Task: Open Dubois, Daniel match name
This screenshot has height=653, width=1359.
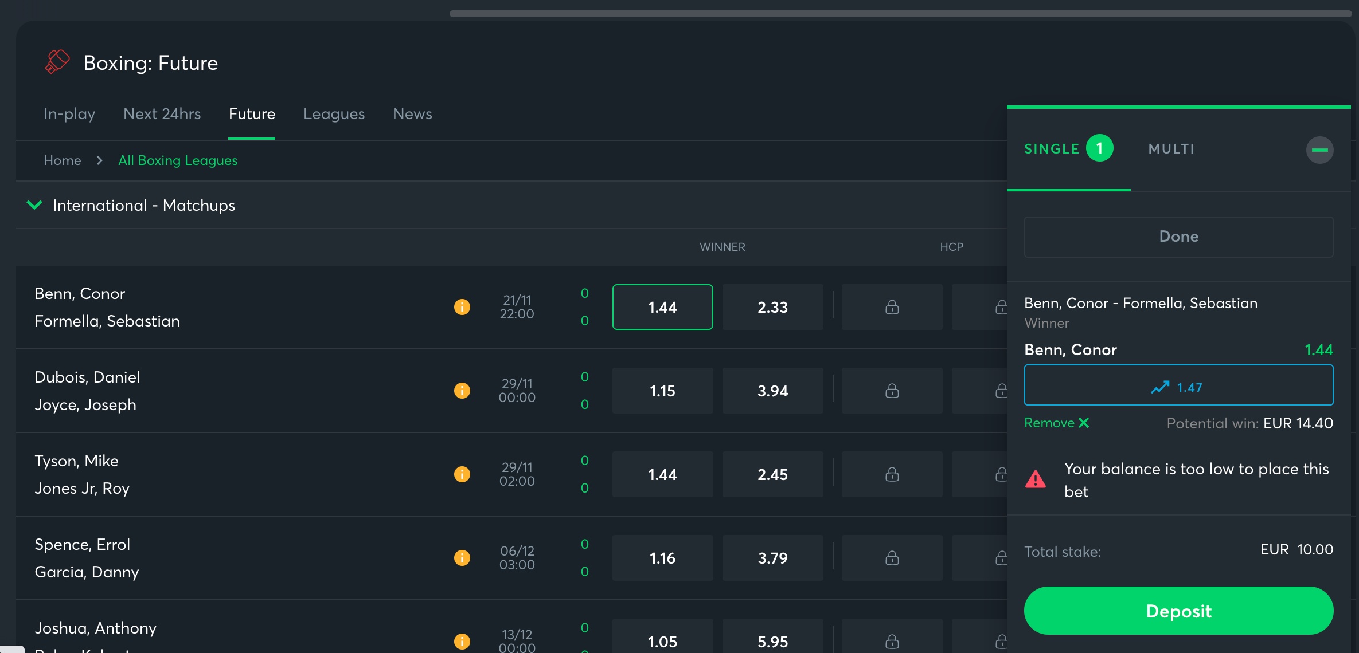Action: 87,377
